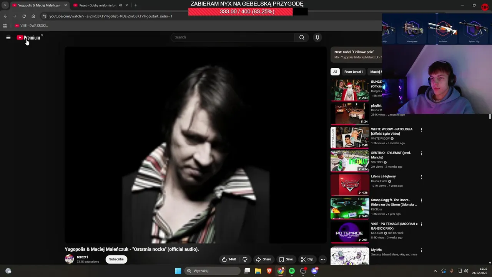Open Task View on the taskbar
The width and height of the screenshot is (492, 277).
point(247,271)
